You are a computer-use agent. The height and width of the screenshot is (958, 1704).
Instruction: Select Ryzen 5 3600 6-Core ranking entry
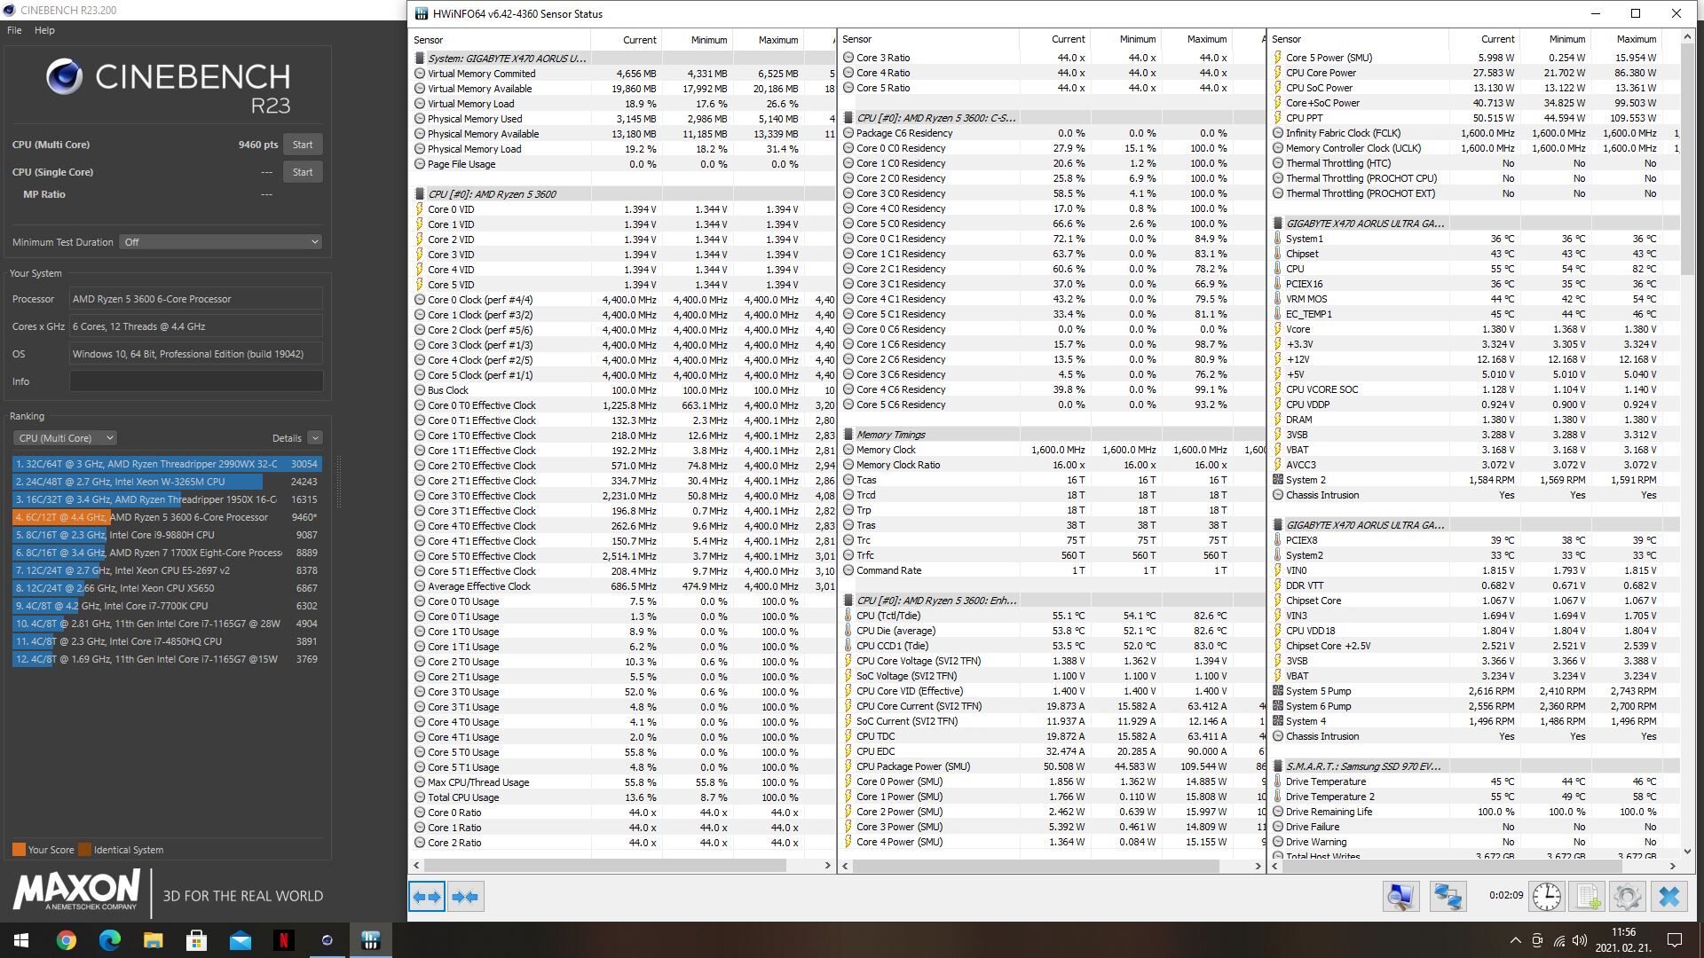coord(166,517)
